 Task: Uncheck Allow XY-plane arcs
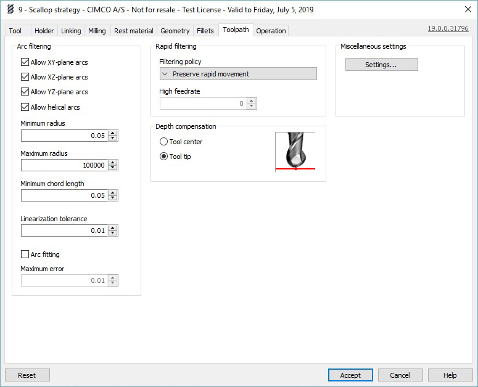25,62
